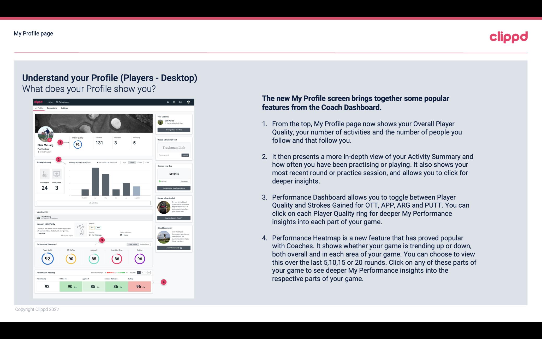
Task: Click the Around the Green ring icon
Action: click(x=117, y=258)
